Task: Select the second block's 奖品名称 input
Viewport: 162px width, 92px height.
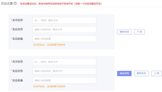Action: (64, 71)
